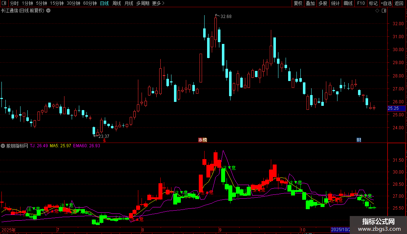Click the 32.00 price axis label
The image size is (407, 234).
pyautogui.click(x=398, y=24)
